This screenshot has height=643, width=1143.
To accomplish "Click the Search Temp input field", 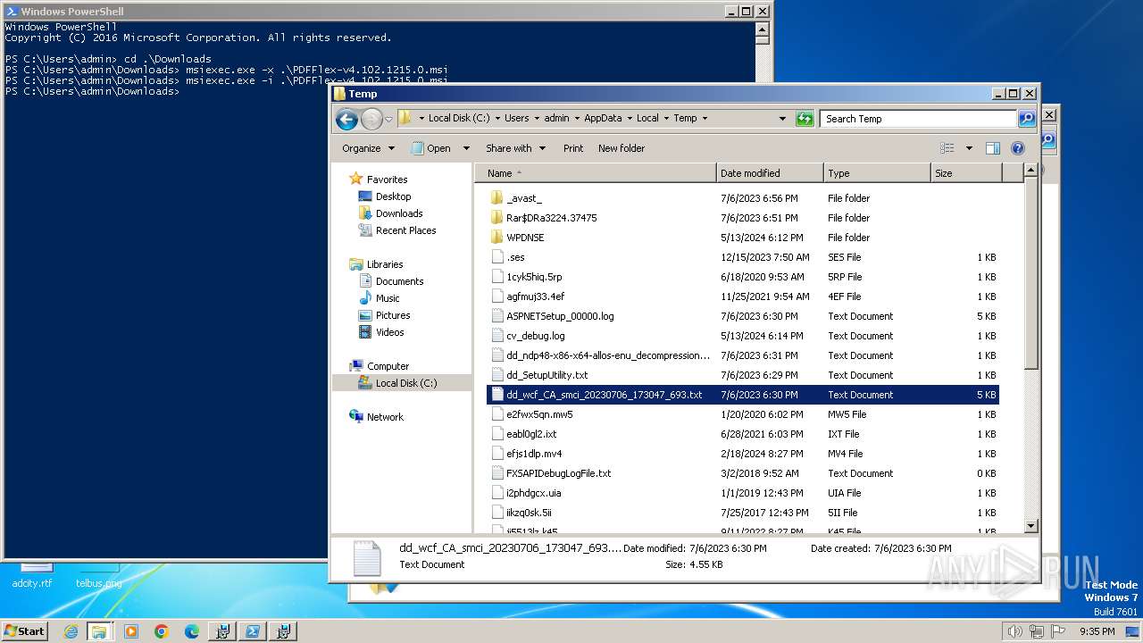I will 918,119.
